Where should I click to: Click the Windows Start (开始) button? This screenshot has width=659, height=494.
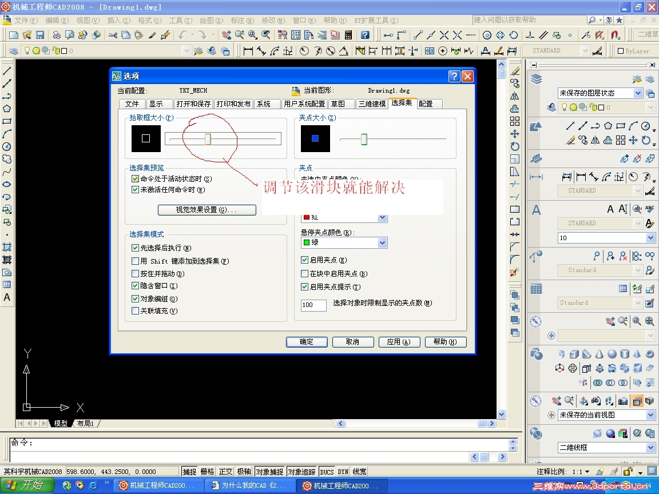[x=26, y=485]
